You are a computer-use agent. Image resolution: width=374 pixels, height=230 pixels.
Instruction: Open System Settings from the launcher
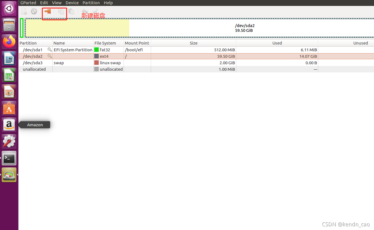click(x=9, y=141)
